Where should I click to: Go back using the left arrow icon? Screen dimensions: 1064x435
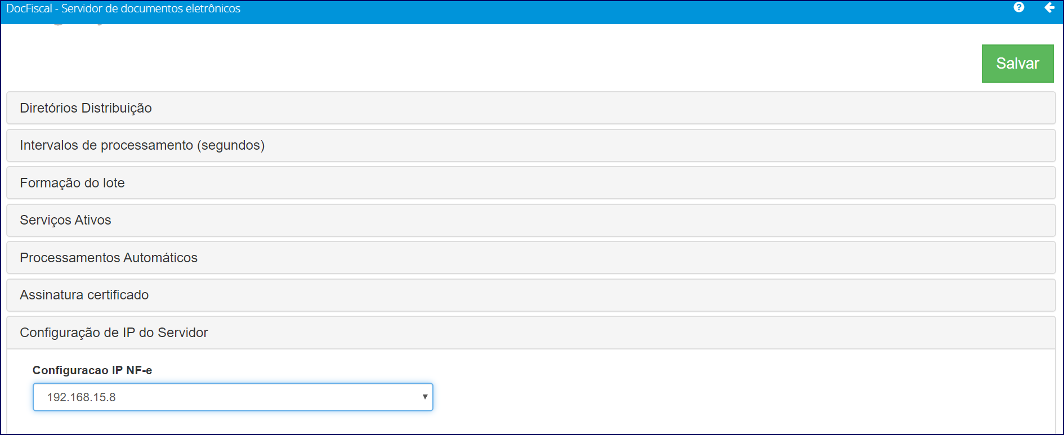1049,7
